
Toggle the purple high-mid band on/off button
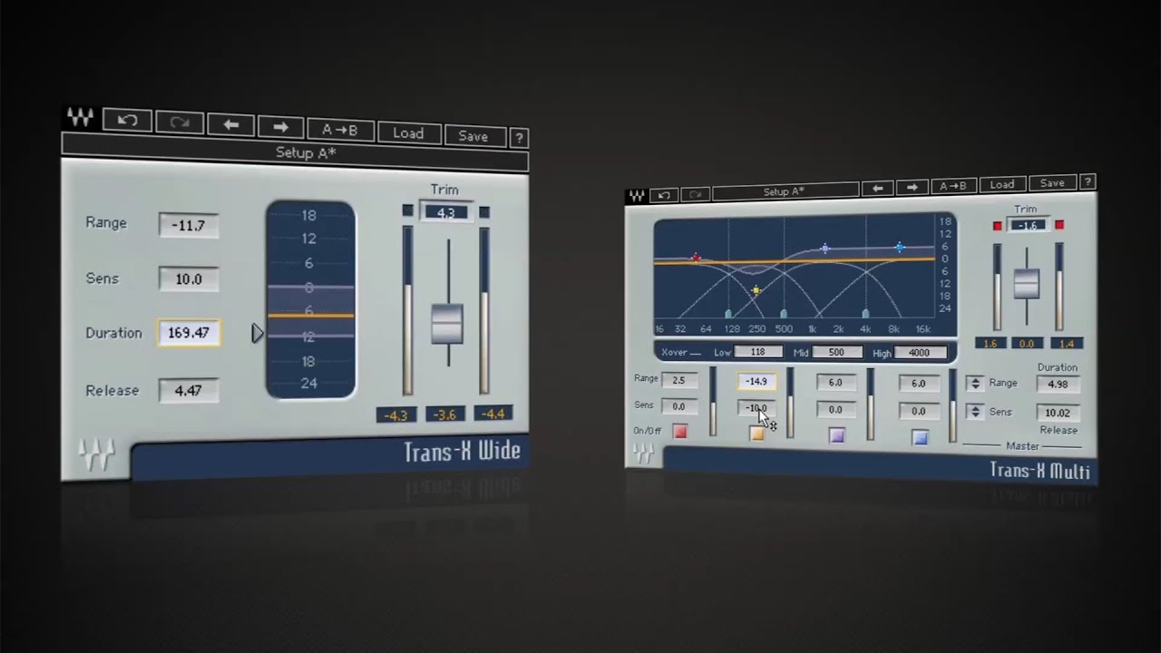pos(836,436)
